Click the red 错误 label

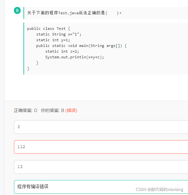71,110
